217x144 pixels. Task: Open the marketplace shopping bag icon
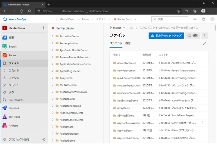(203, 19)
